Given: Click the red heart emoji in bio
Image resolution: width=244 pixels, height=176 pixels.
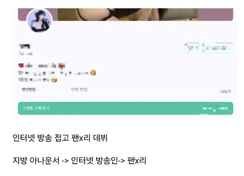Looking at the screenshot, I should 21,65.
